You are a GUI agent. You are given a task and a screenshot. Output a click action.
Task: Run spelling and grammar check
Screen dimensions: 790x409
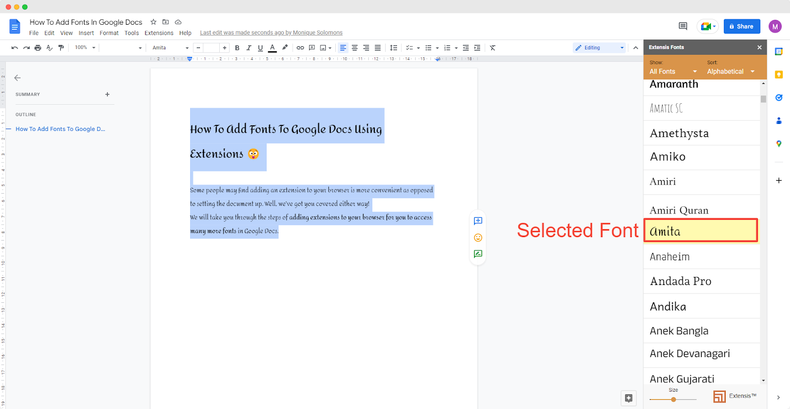[x=49, y=48]
